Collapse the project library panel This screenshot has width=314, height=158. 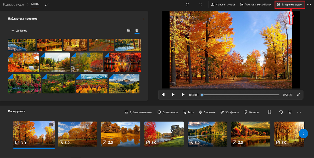pos(143,19)
